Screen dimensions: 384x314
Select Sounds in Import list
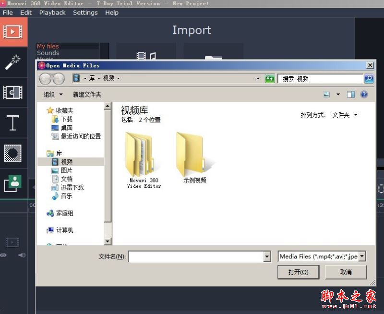(48, 53)
